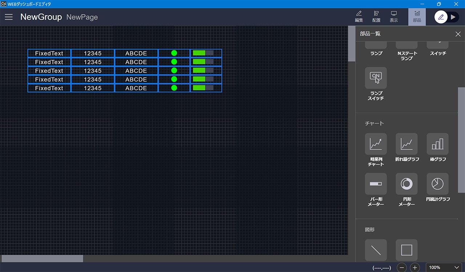Add a time series chart part
Screen dimensions: 465x272
(376, 144)
